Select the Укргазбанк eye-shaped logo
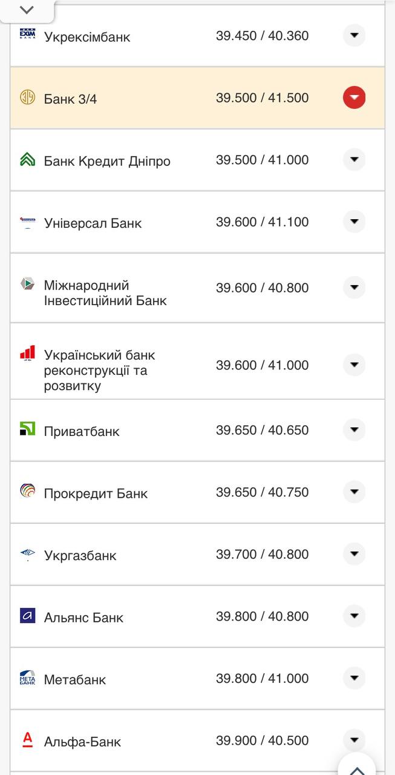Viewport: 395px width, 775px height. pyautogui.click(x=27, y=553)
